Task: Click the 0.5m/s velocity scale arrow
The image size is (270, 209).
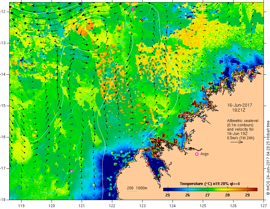Action: [x=237, y=142]
